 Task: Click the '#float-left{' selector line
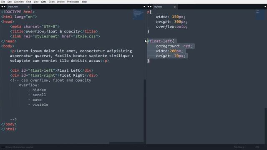(x=161, y=41)
